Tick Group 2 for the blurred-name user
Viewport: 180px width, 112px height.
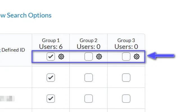pos(89,99)
